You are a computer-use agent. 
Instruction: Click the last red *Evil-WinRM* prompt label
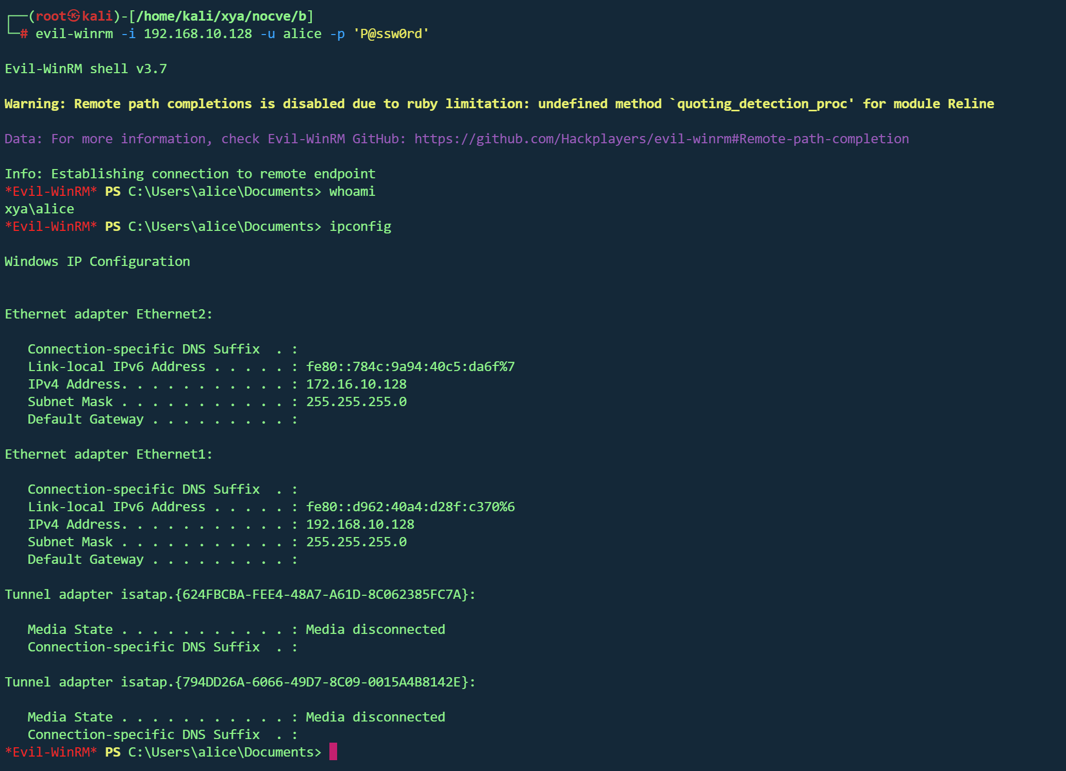coord(51,752)
